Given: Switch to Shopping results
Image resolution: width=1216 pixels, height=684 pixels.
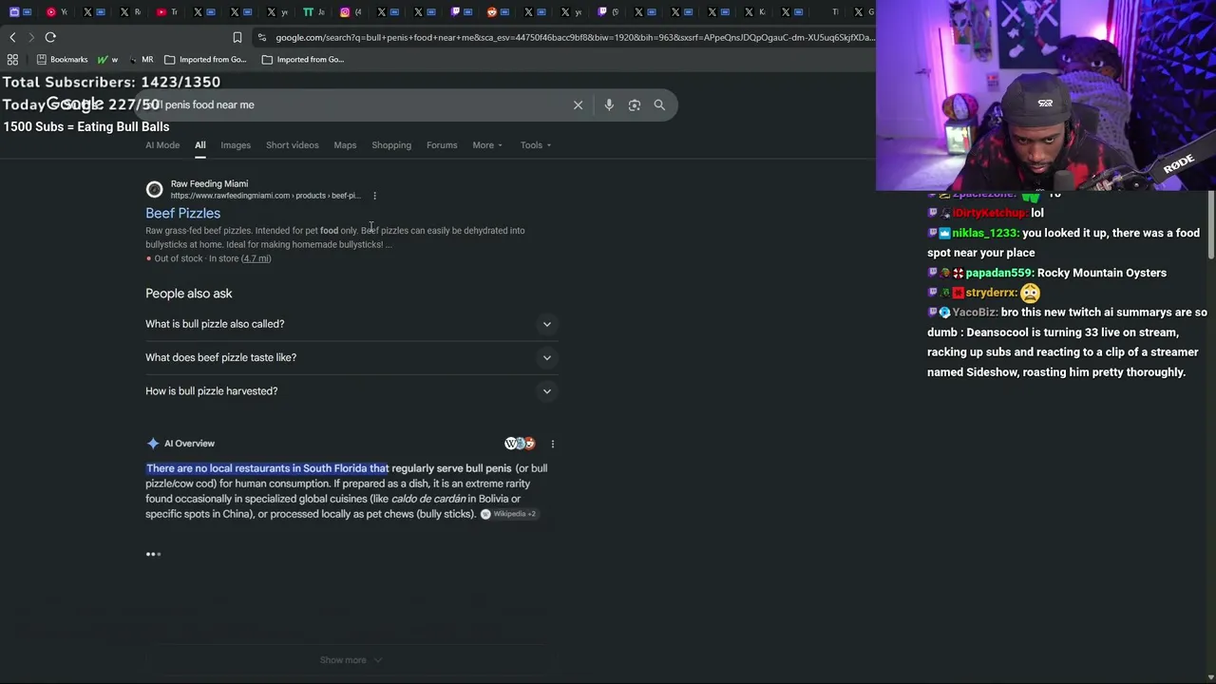Looking at the screenshot, I should pos(391,145).
